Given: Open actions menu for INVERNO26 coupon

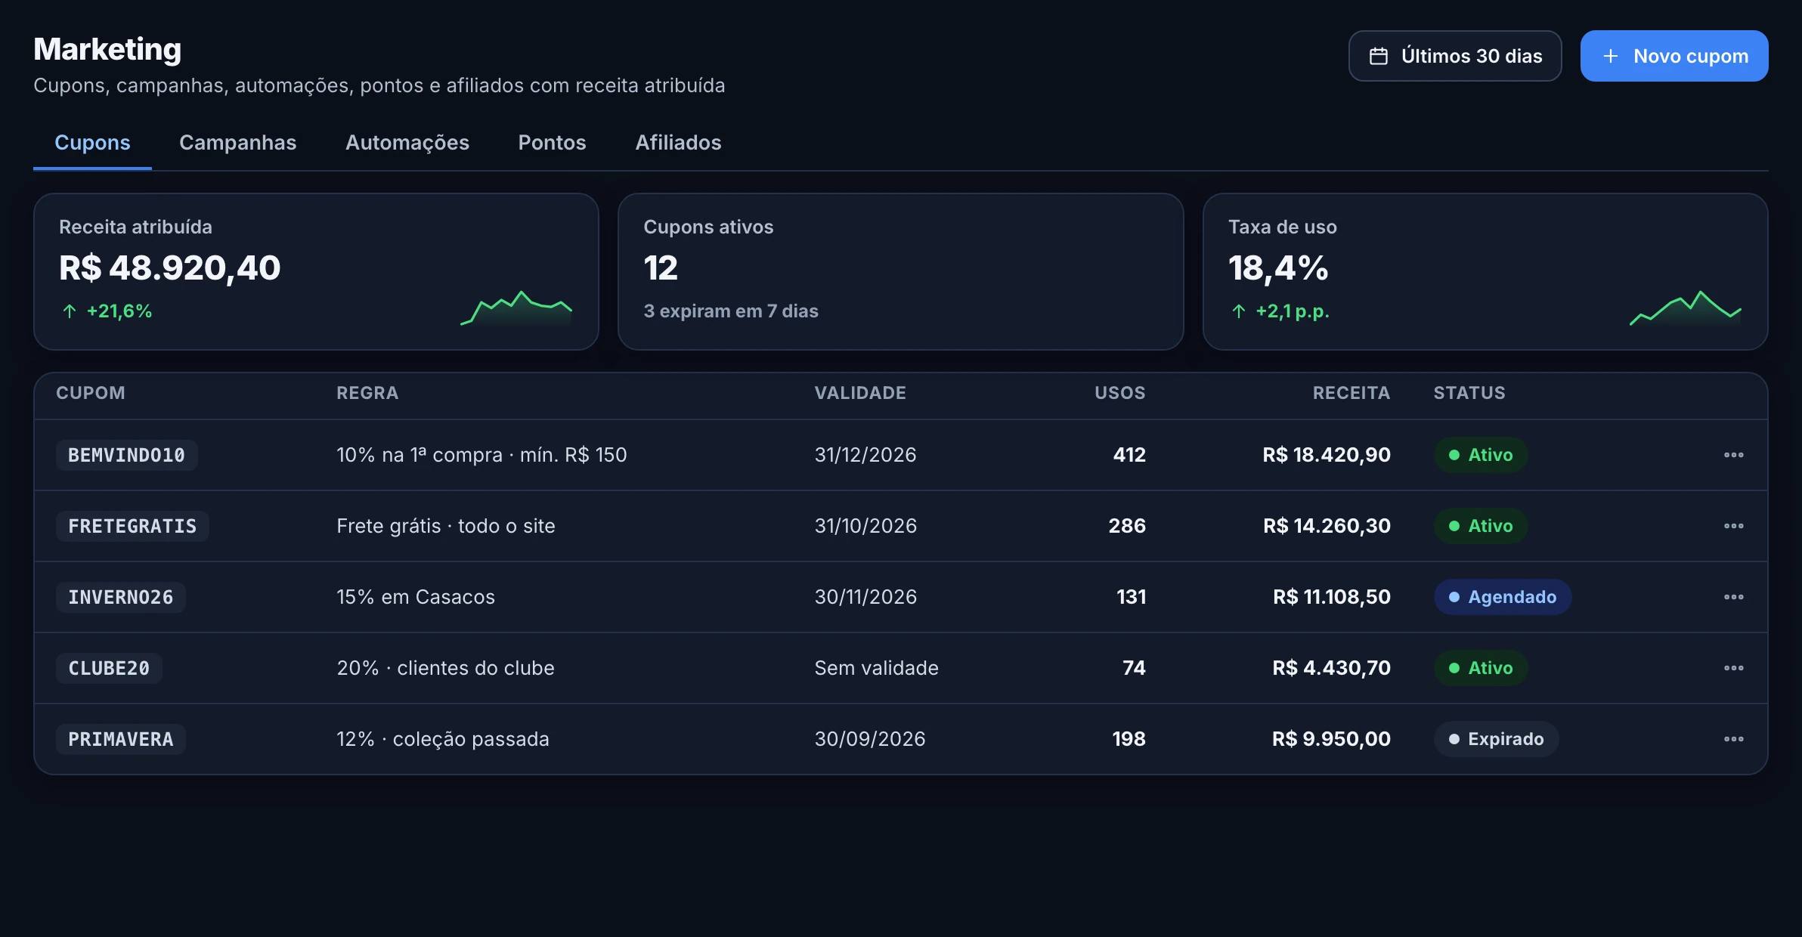Looking at the screenshot, I should coord(1733,597).
